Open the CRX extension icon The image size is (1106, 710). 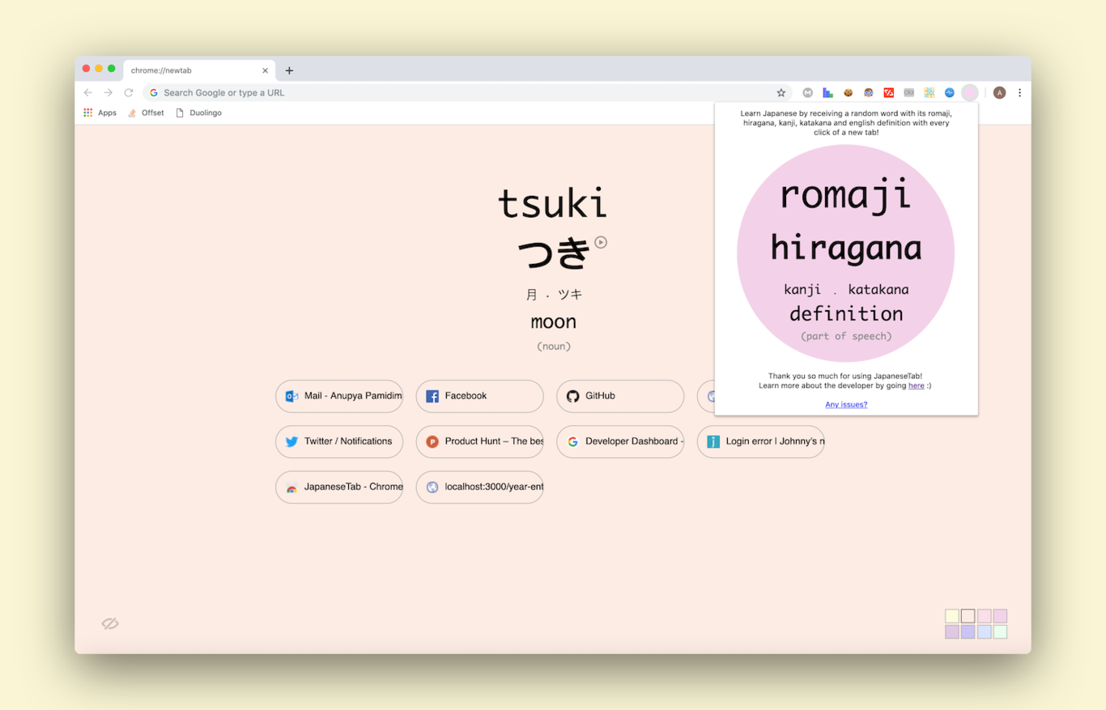(908, 93)
